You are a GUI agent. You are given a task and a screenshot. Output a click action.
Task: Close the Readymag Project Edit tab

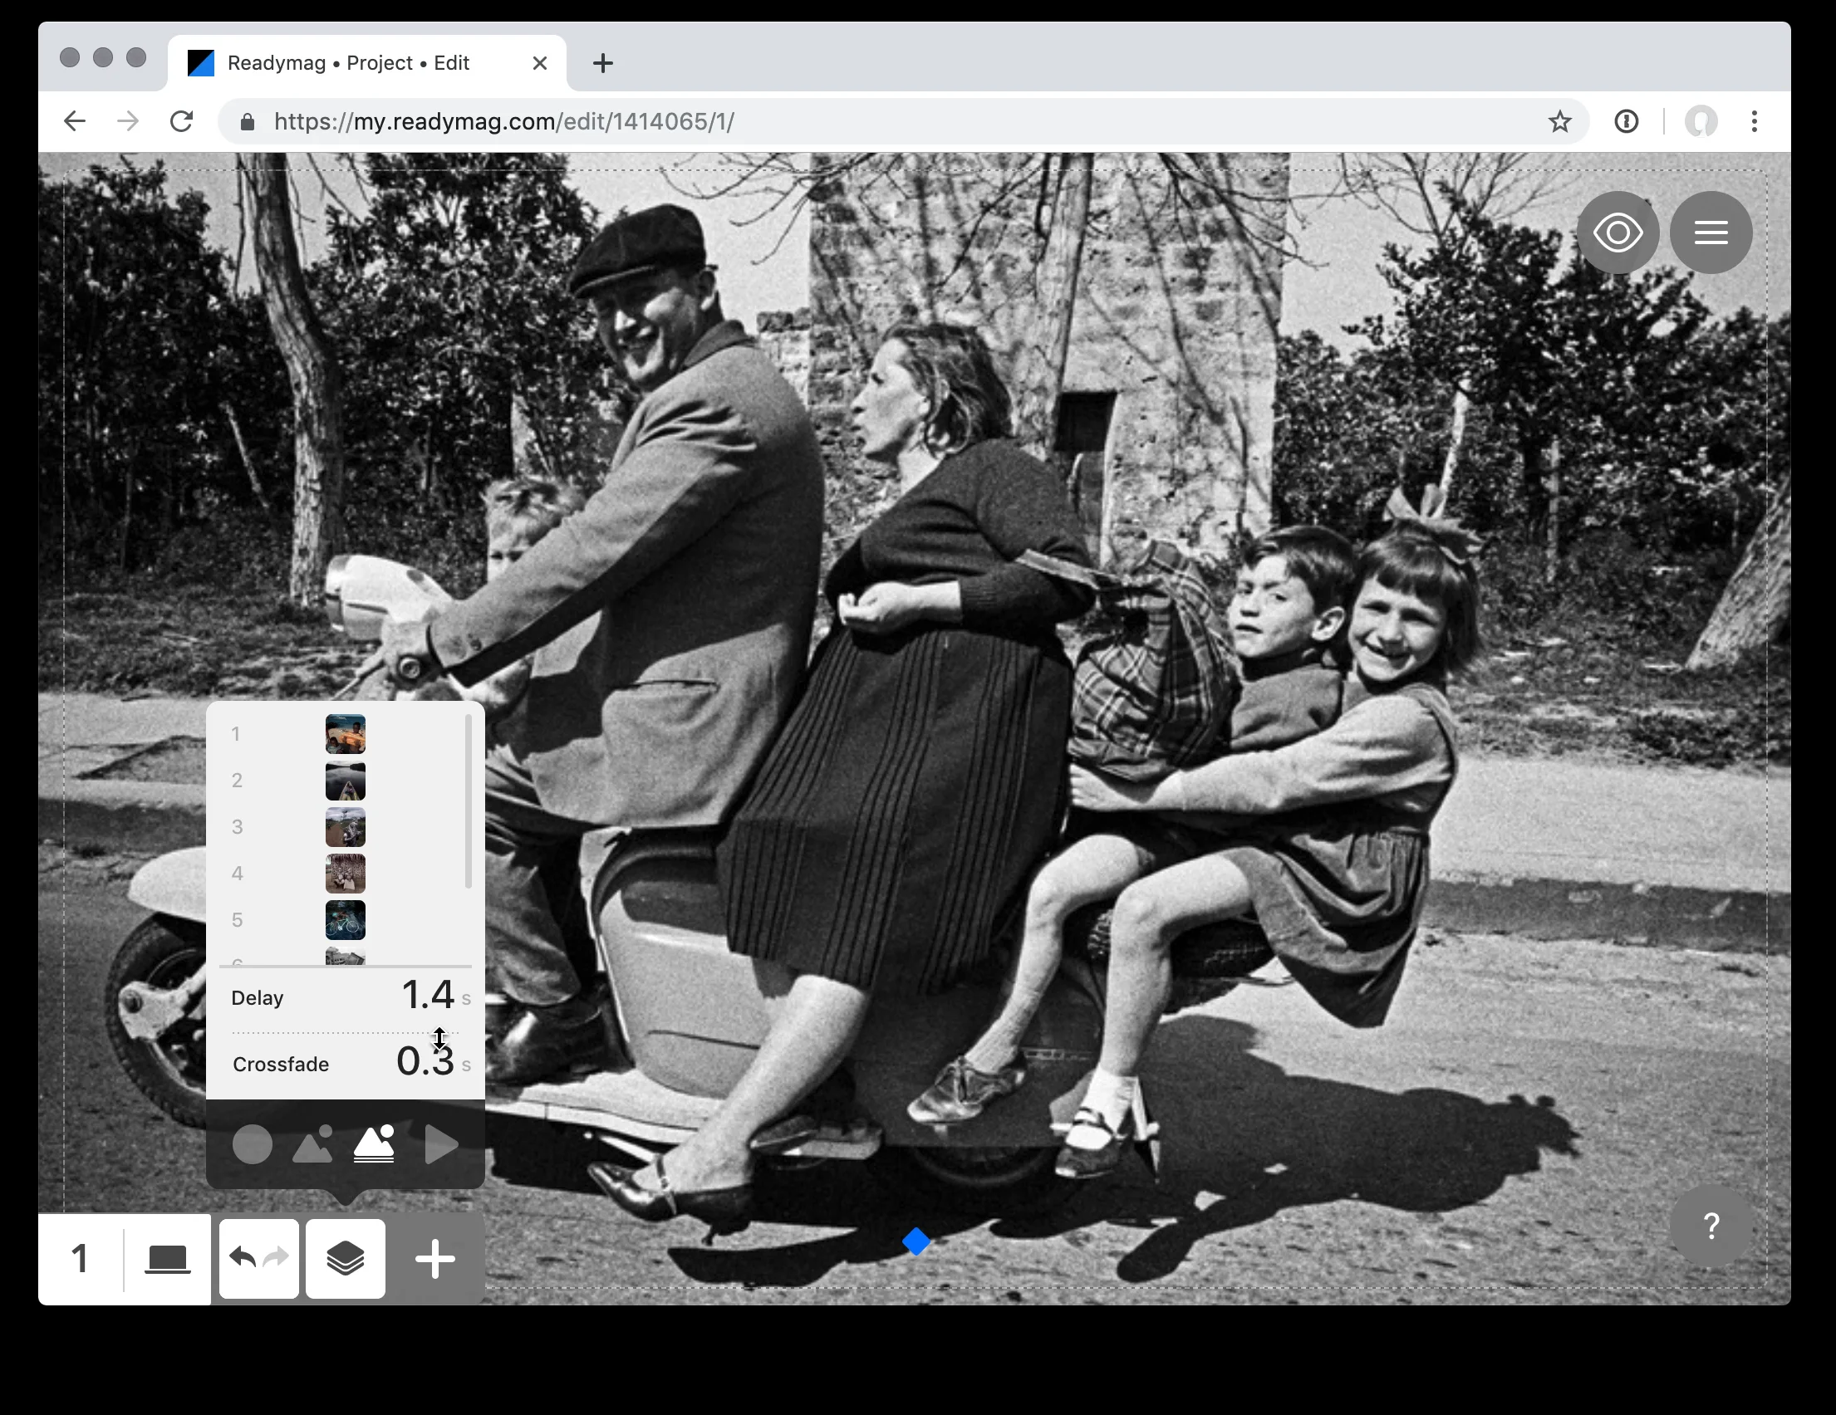540,63
